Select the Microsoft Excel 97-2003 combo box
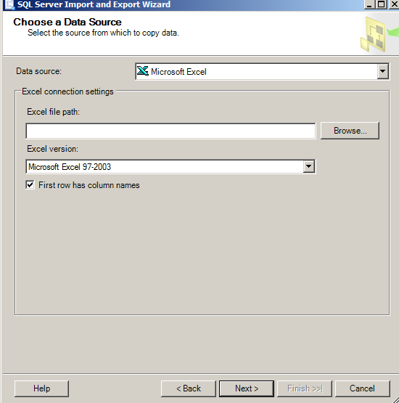Image resolution: width=399 pixels, height=403 pixels. tap(170, 167)
